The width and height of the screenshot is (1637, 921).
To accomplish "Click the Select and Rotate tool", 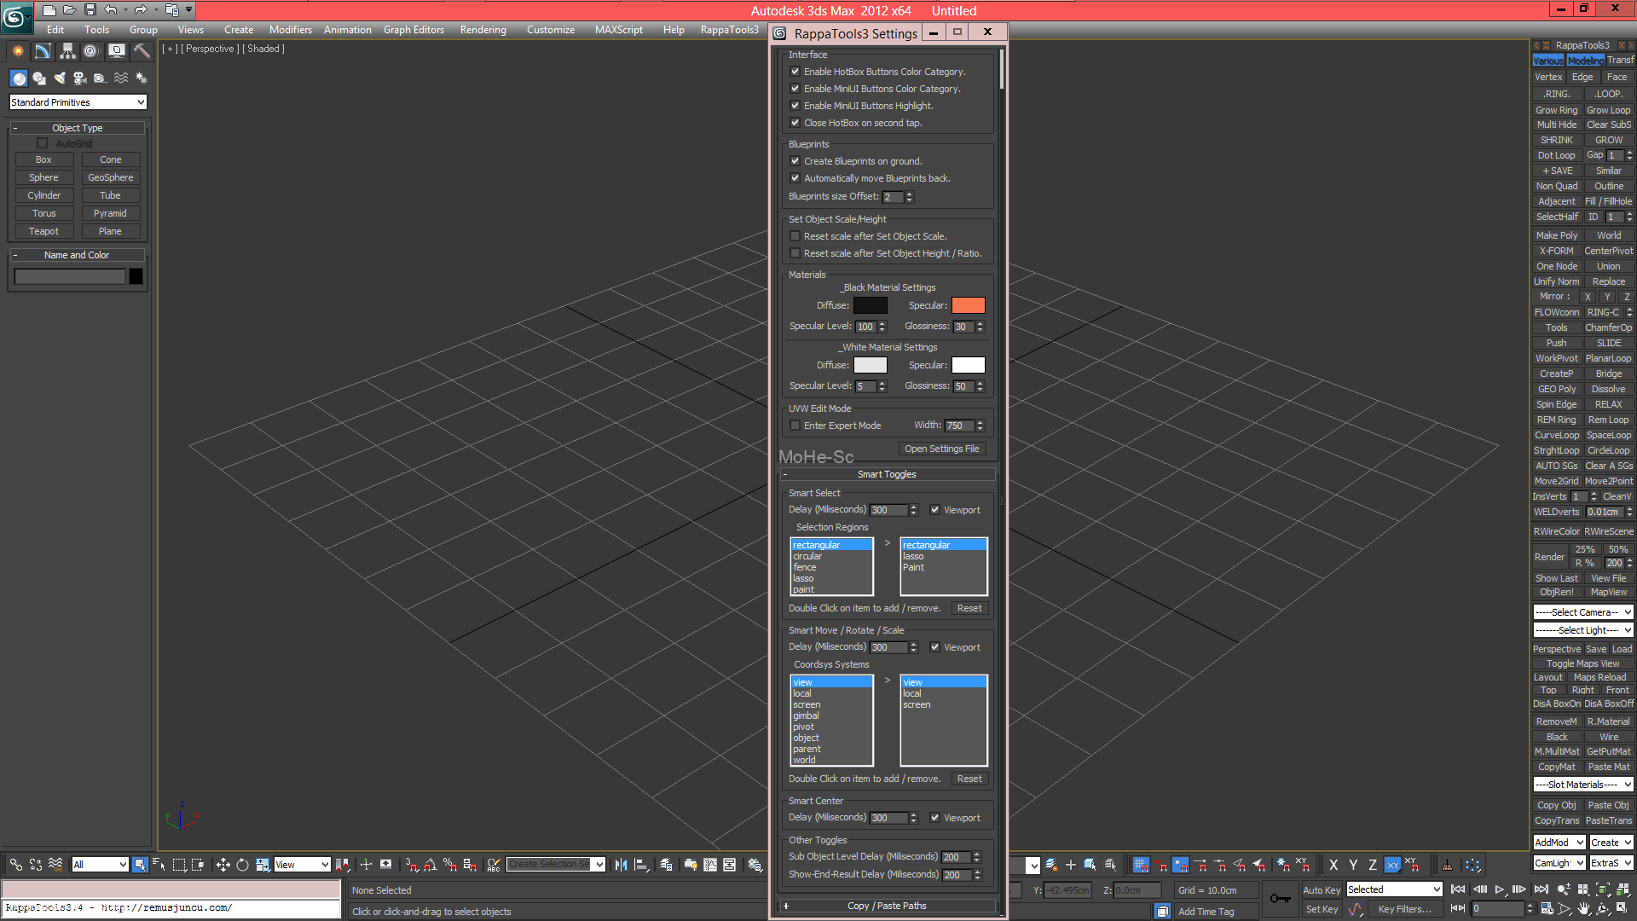I will pyautogui.click(x=242, y=865).
